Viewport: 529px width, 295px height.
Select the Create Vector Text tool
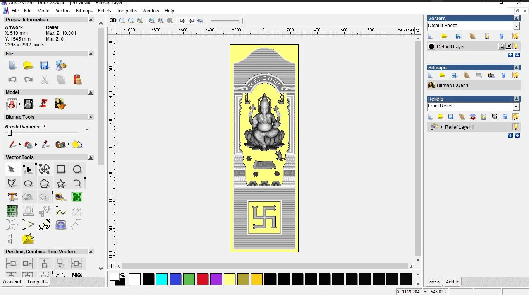click(12, 197)
